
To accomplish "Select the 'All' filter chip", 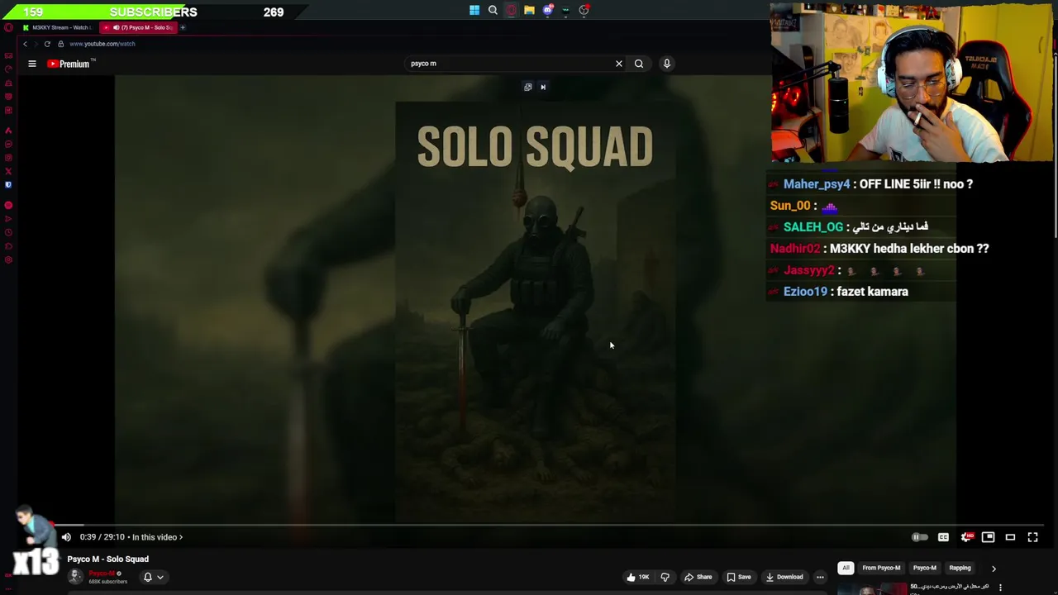I will point(846,568).
